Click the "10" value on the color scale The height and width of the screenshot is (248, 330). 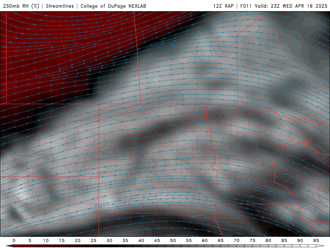coord(46,241)
